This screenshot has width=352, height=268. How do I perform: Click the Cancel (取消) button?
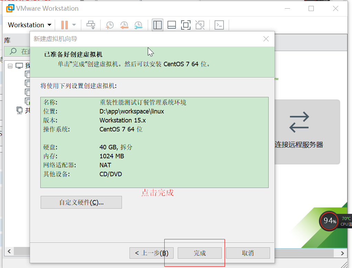248,253
